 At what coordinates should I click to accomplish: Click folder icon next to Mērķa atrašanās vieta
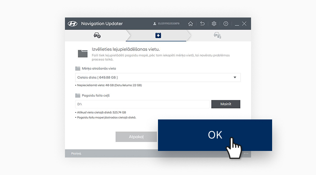[x=78, y=69]
